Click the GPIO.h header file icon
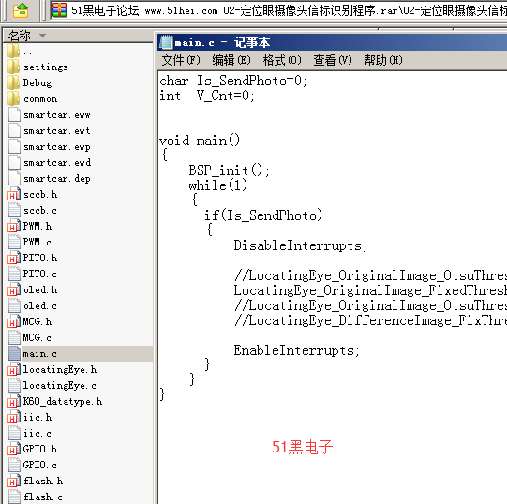Screen dimensions: 507x504 (x=14, y=449)
